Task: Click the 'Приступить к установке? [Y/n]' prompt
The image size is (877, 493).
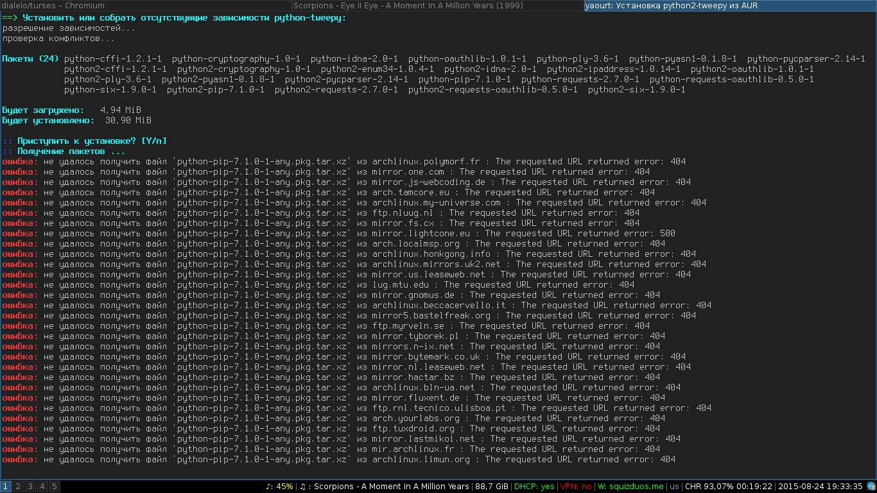Action: click(x=85, y=141)
